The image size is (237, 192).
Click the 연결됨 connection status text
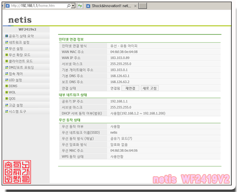(x=115, y=88)
